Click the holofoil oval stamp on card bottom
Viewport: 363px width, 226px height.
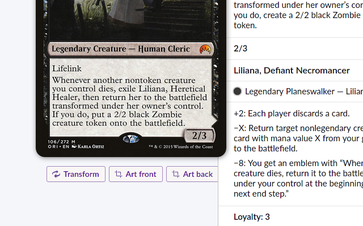pyautogui.click(x=131, y=139)
